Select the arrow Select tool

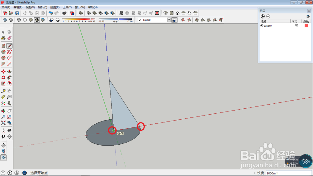coord(3,32)
